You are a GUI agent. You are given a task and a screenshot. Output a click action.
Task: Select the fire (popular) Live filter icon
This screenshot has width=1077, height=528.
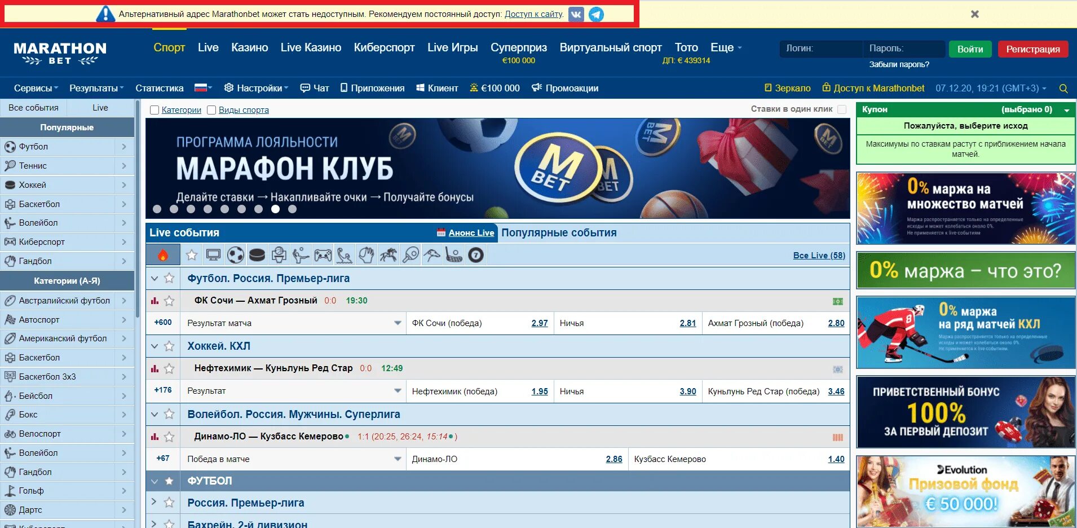(163, 255)
